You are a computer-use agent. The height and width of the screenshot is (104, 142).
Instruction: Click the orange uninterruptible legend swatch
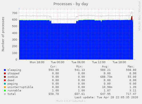(x=5, y=87)
